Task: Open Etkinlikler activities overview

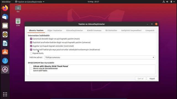Action: pos(6,2)
